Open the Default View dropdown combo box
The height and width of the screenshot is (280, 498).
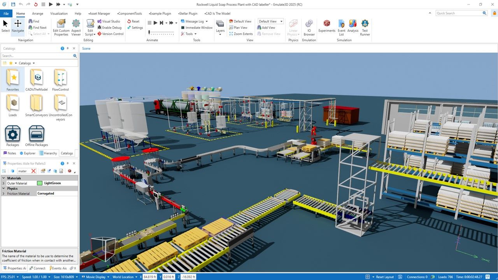[270, 21]
